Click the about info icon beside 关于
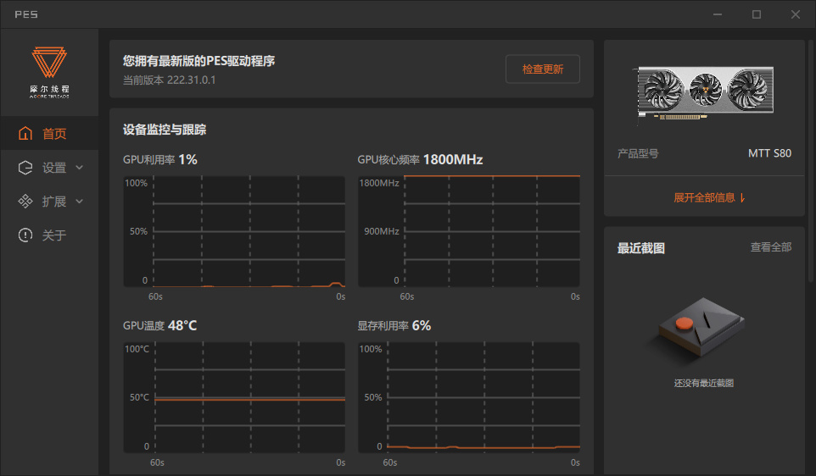Screen dimensions: 816x476 [25, 235]
